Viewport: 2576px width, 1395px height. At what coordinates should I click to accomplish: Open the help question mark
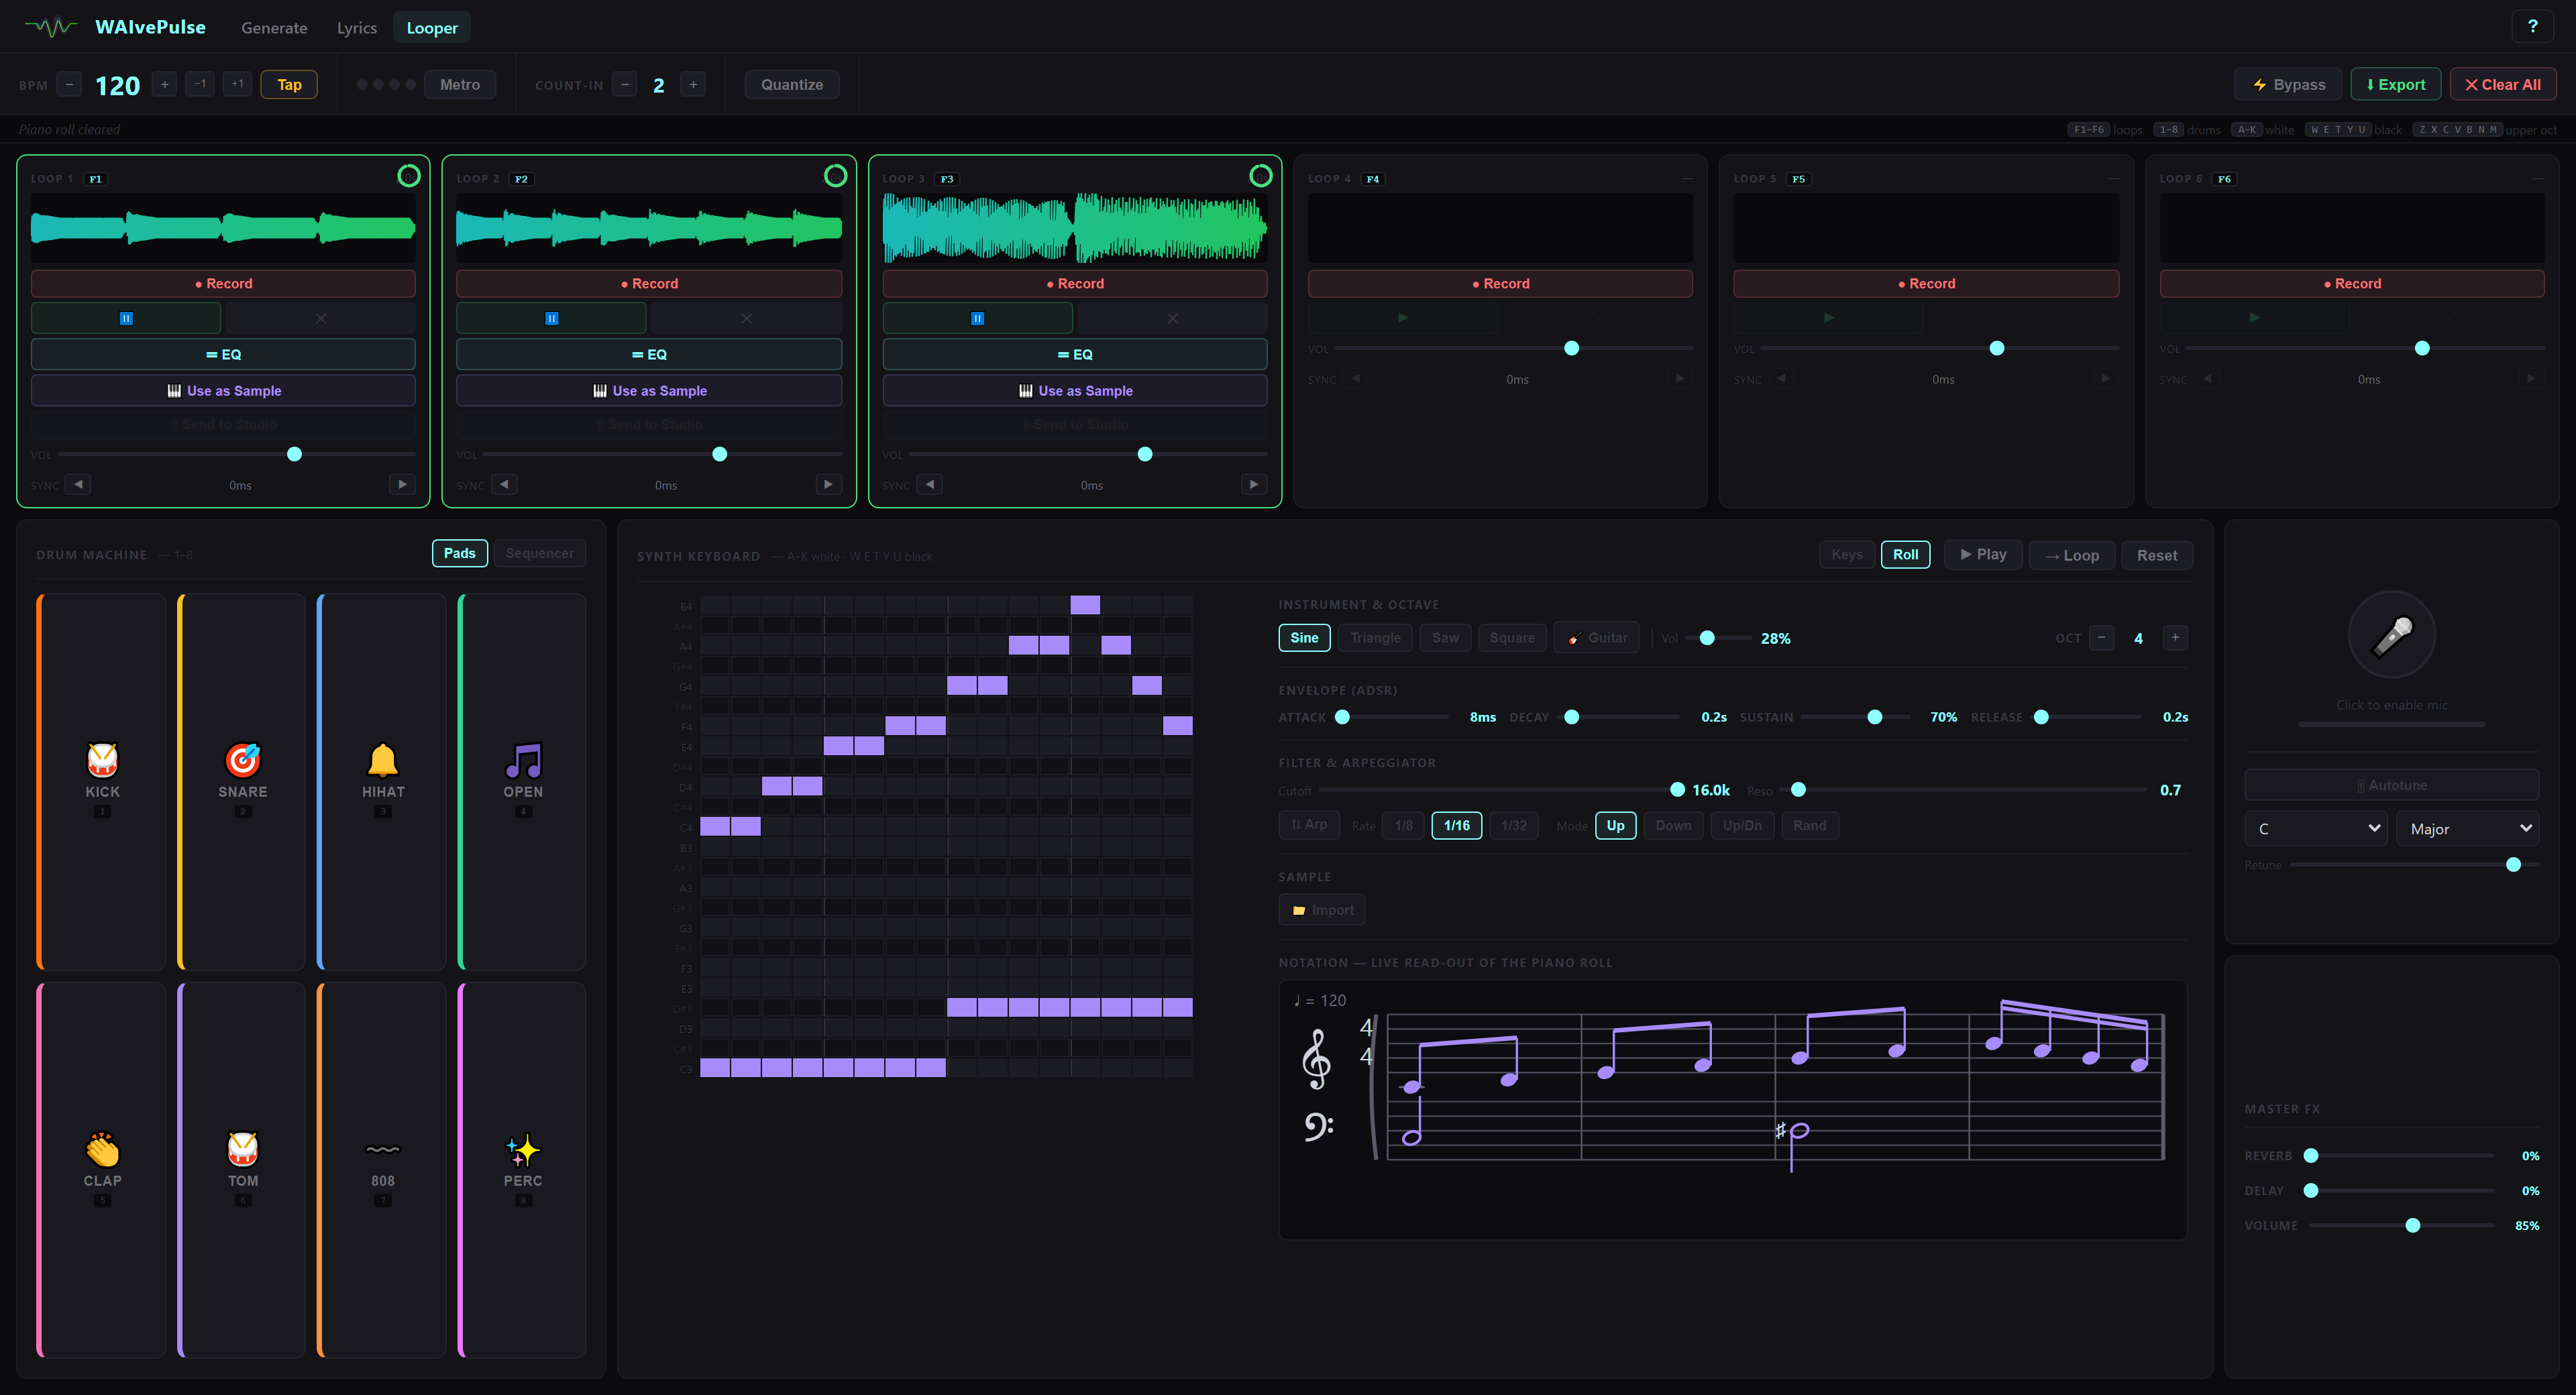coord(2532,26)
